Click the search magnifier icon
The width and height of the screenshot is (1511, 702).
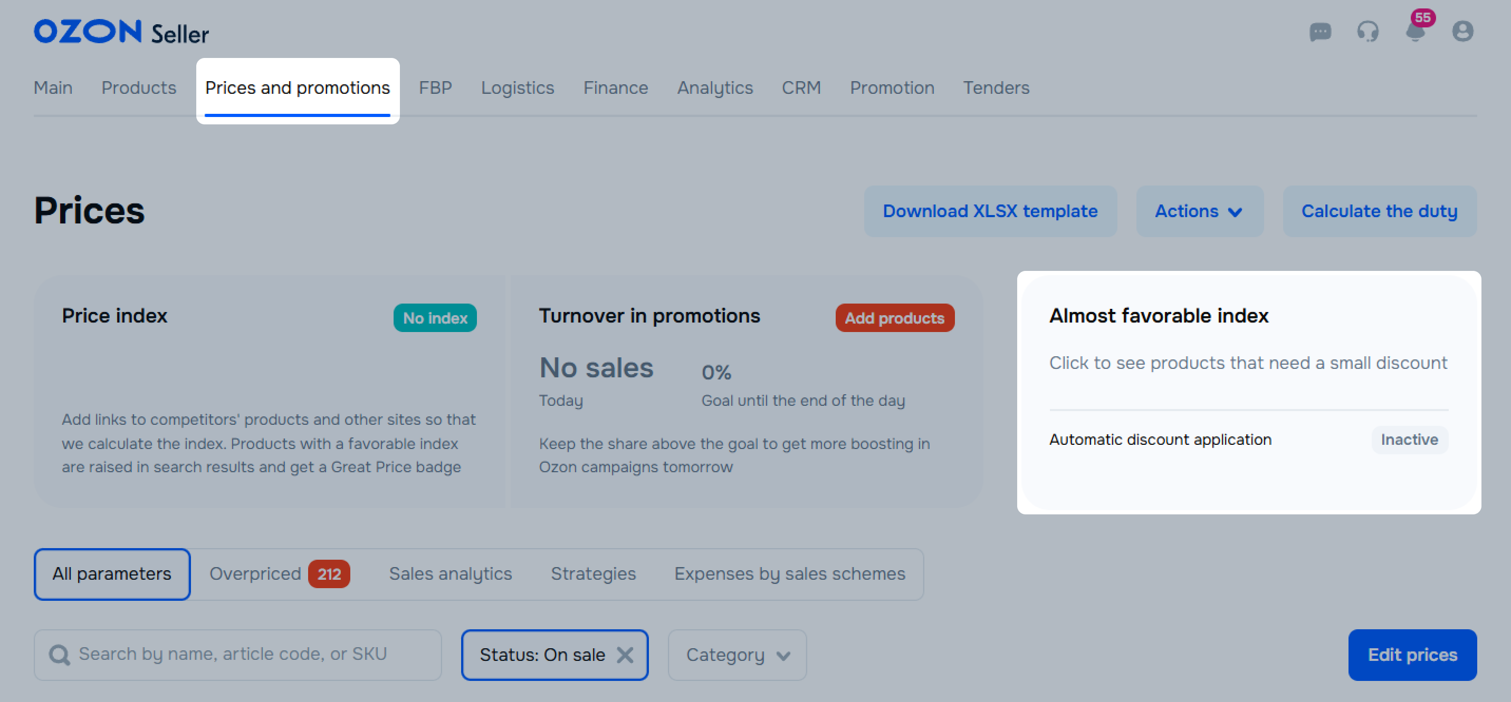[59, 655]
